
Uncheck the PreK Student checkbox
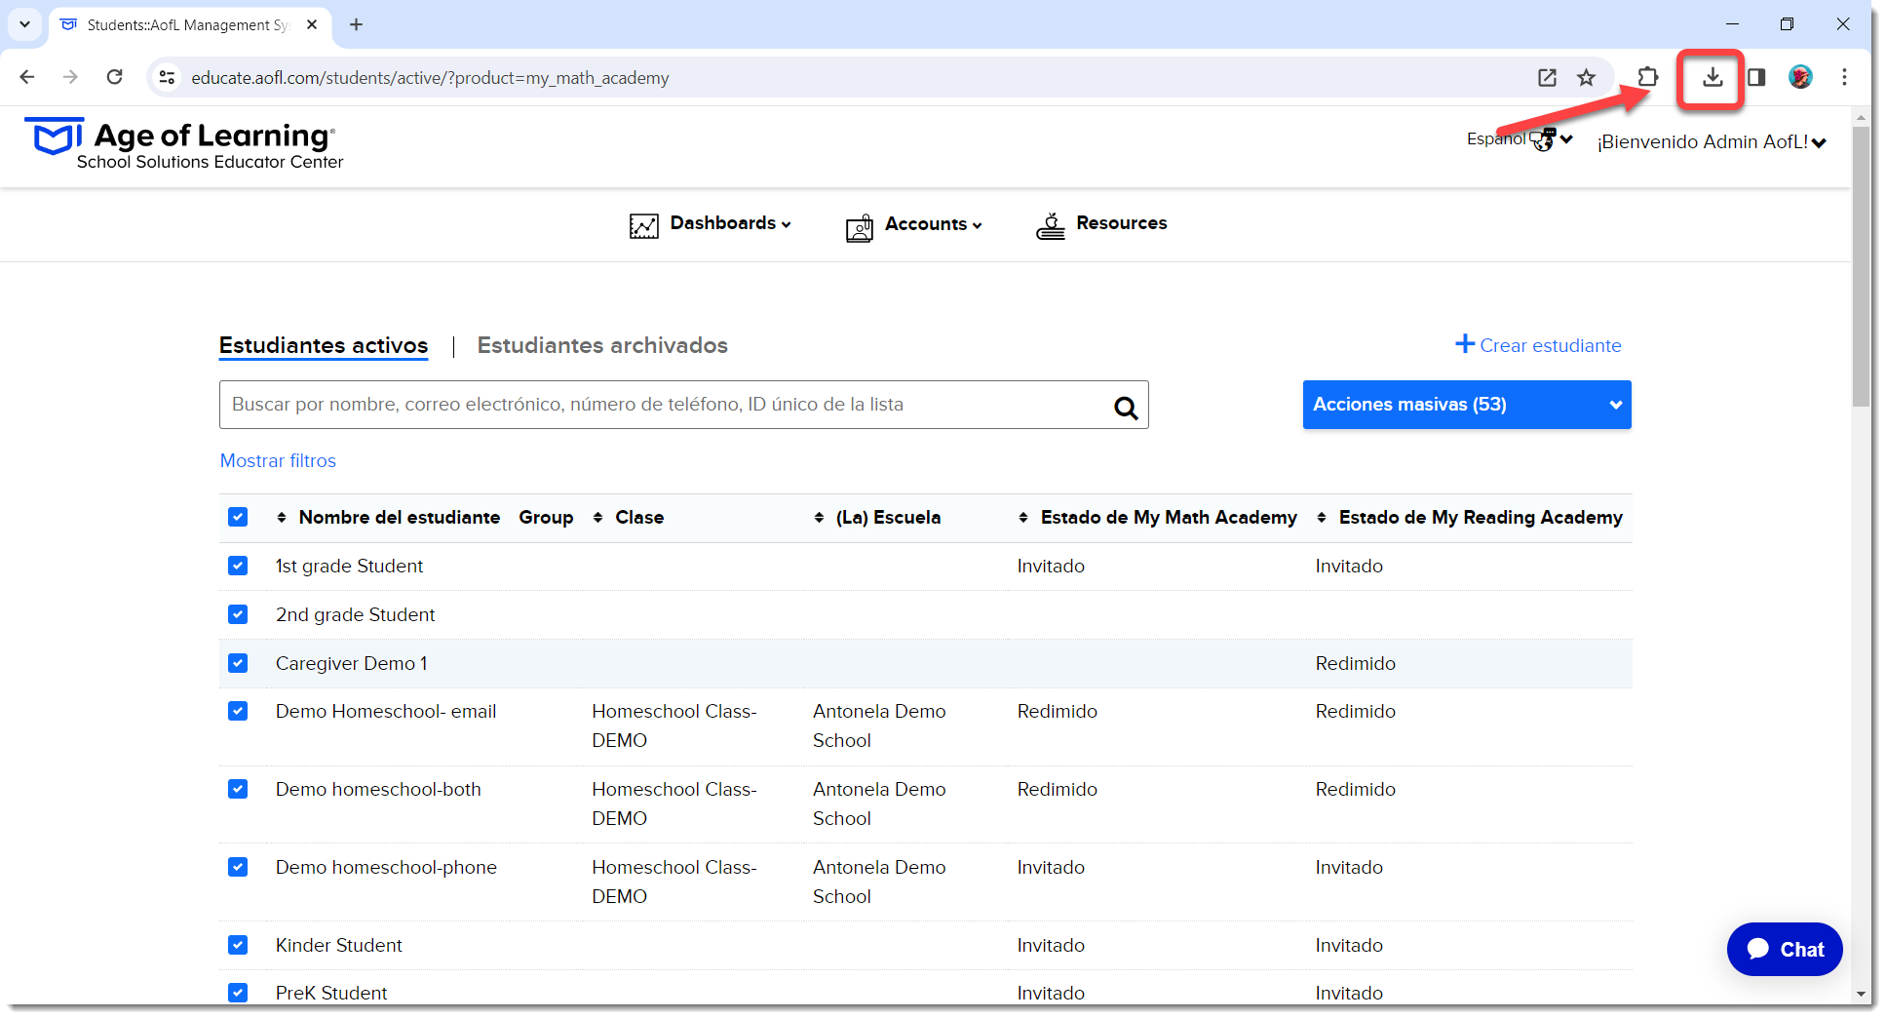[238, 993]
